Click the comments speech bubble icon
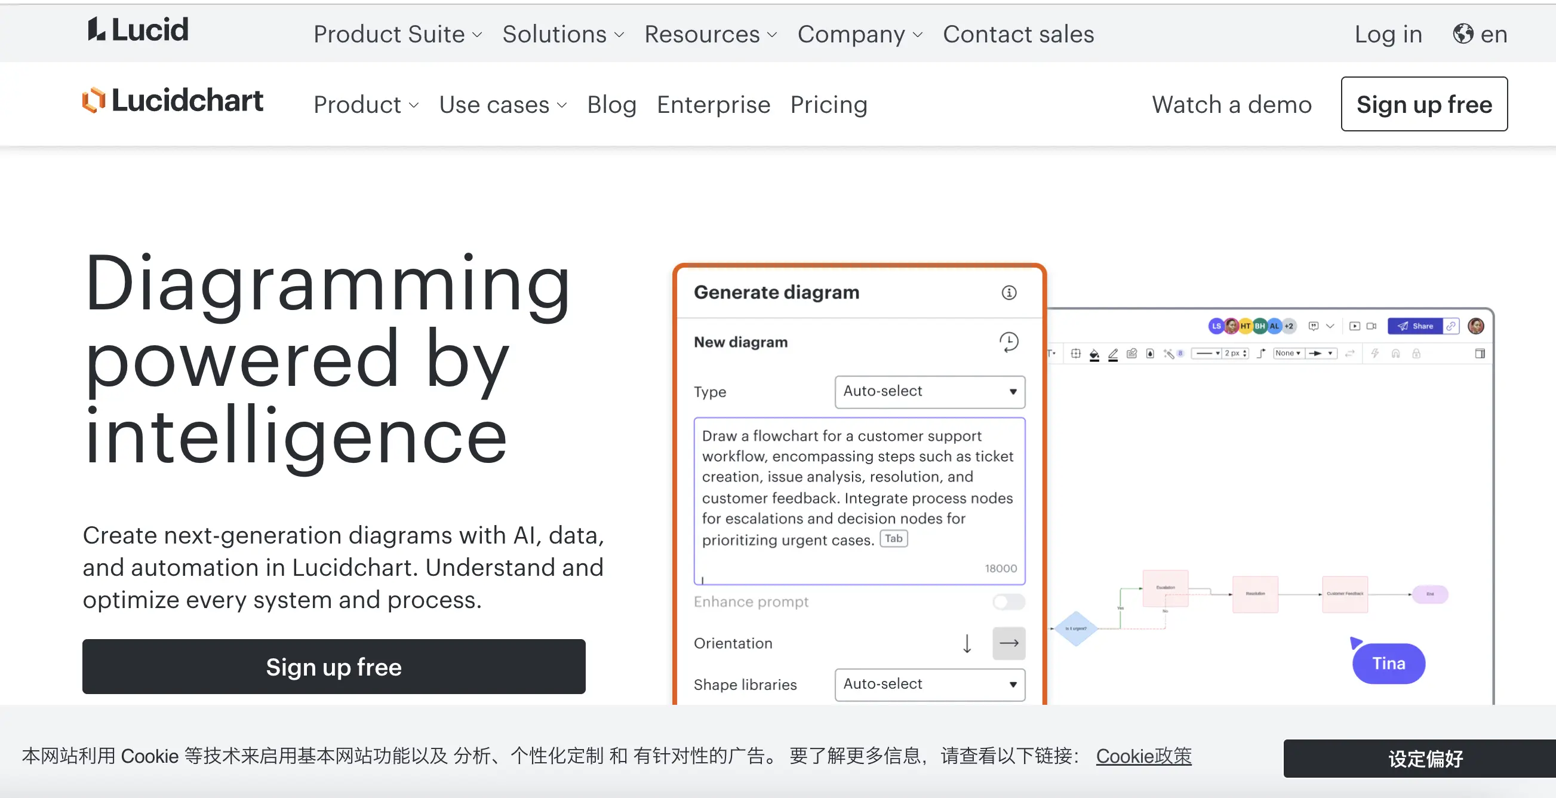The width and height of the screenshot is (1556, 798). (1313, 326)
